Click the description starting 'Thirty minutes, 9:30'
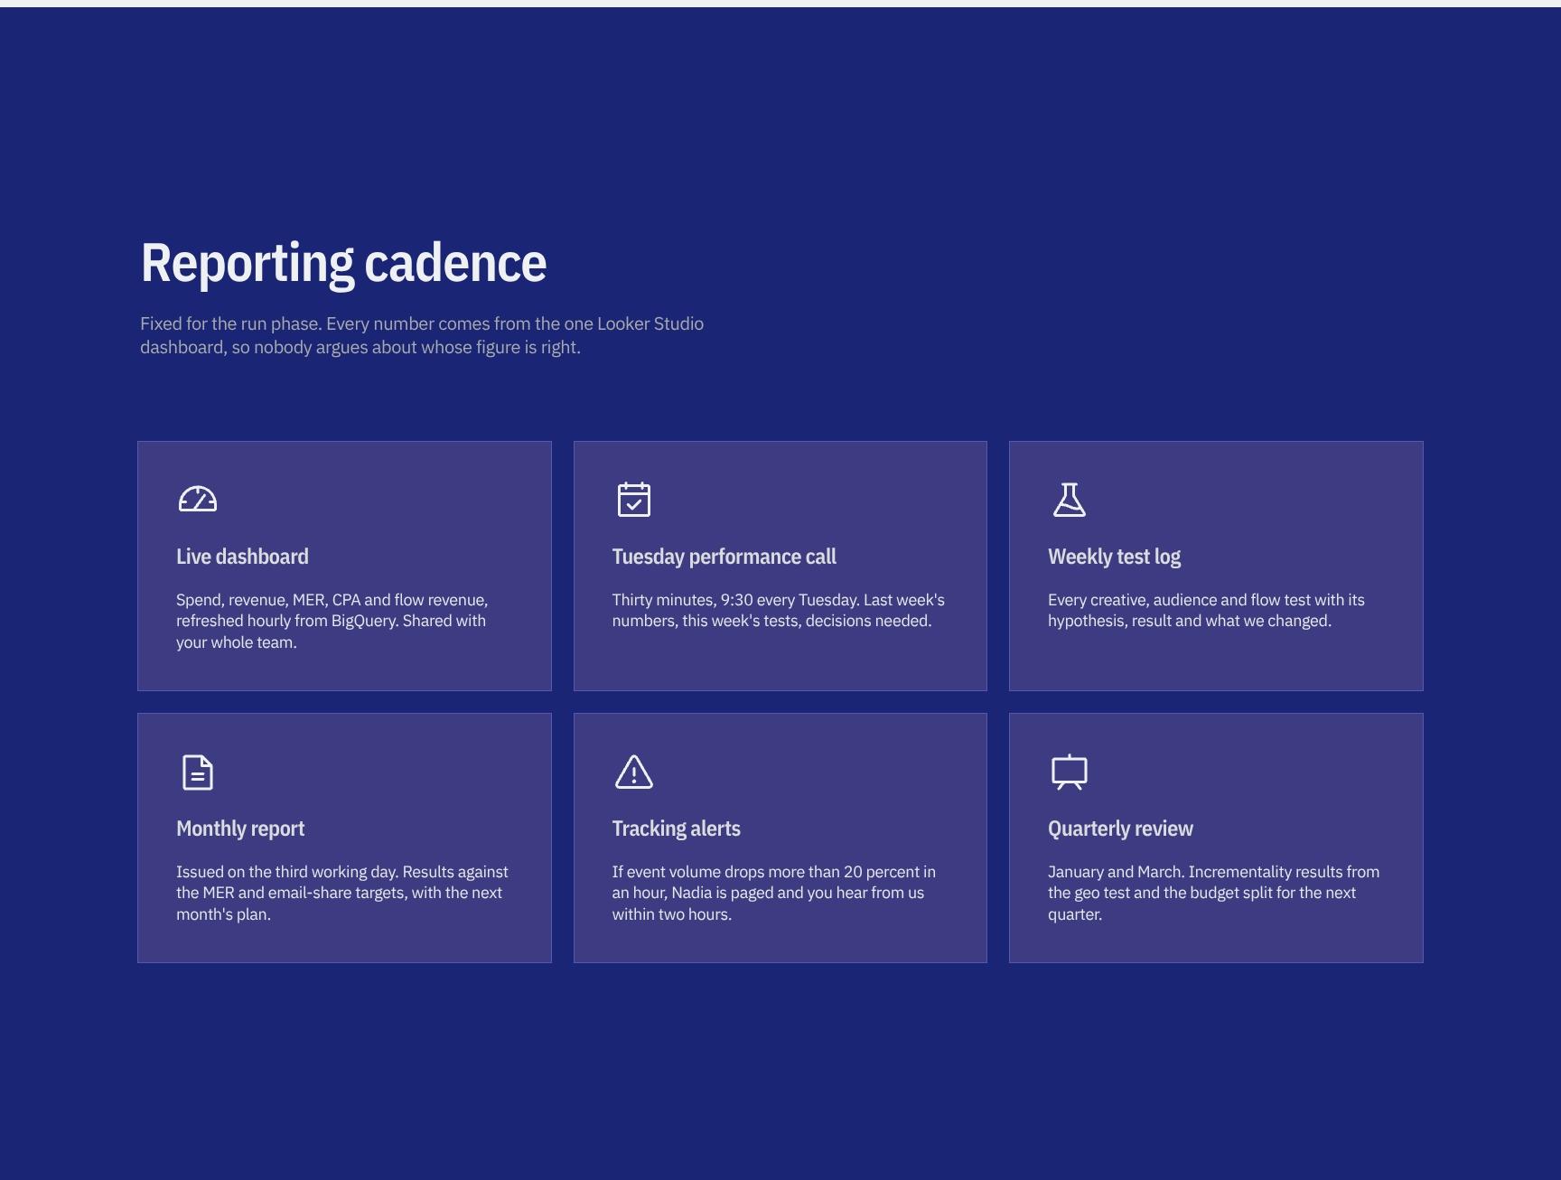1561x1180 pixels. click(x=779, y=610)
